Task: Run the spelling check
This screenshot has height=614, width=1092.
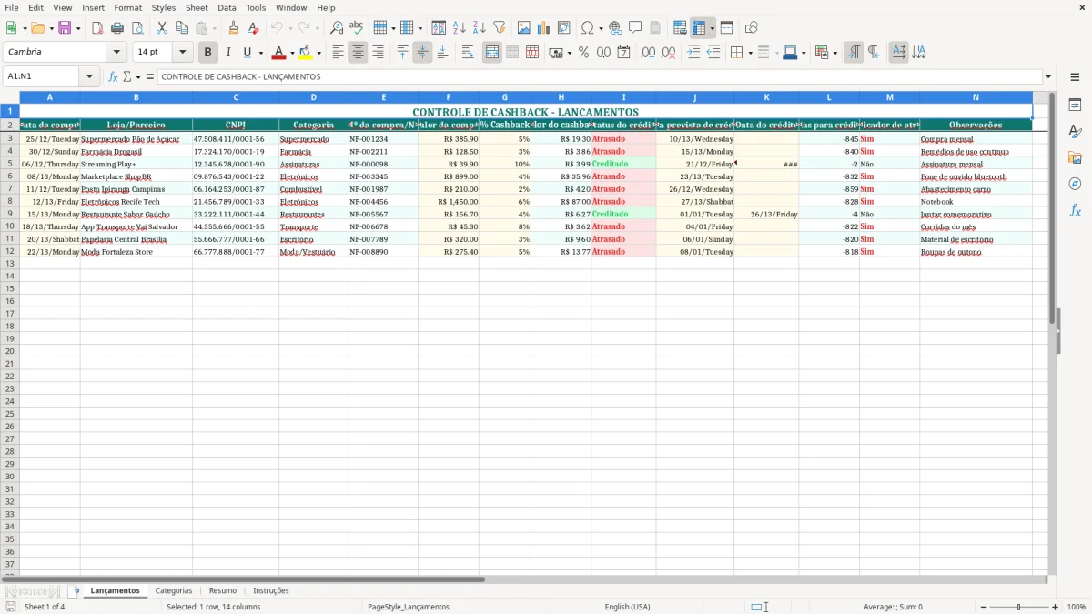Action: pos(357,28)
